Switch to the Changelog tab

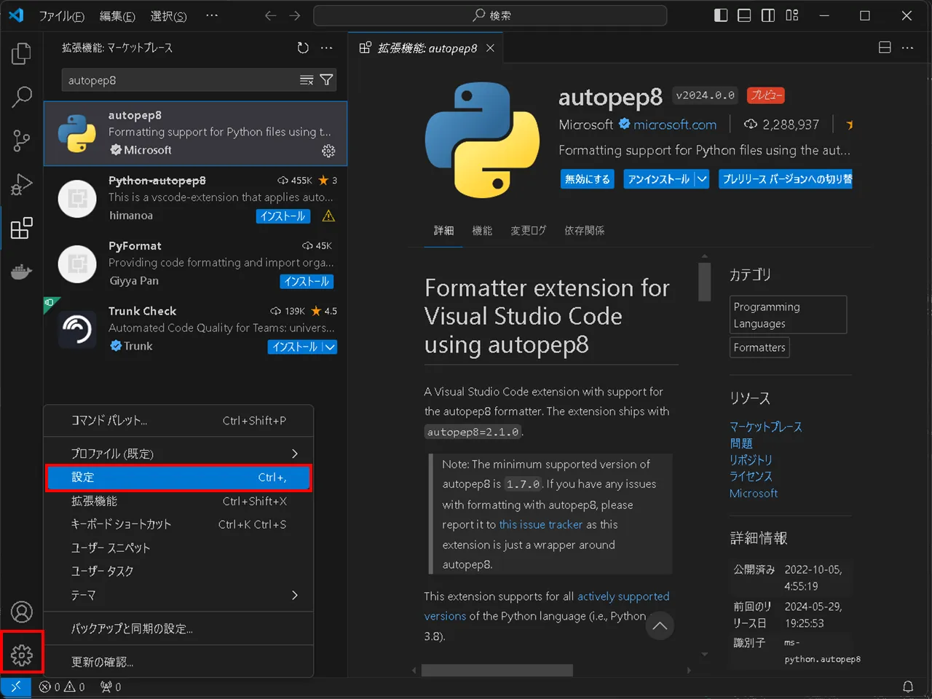coord(528,231)
